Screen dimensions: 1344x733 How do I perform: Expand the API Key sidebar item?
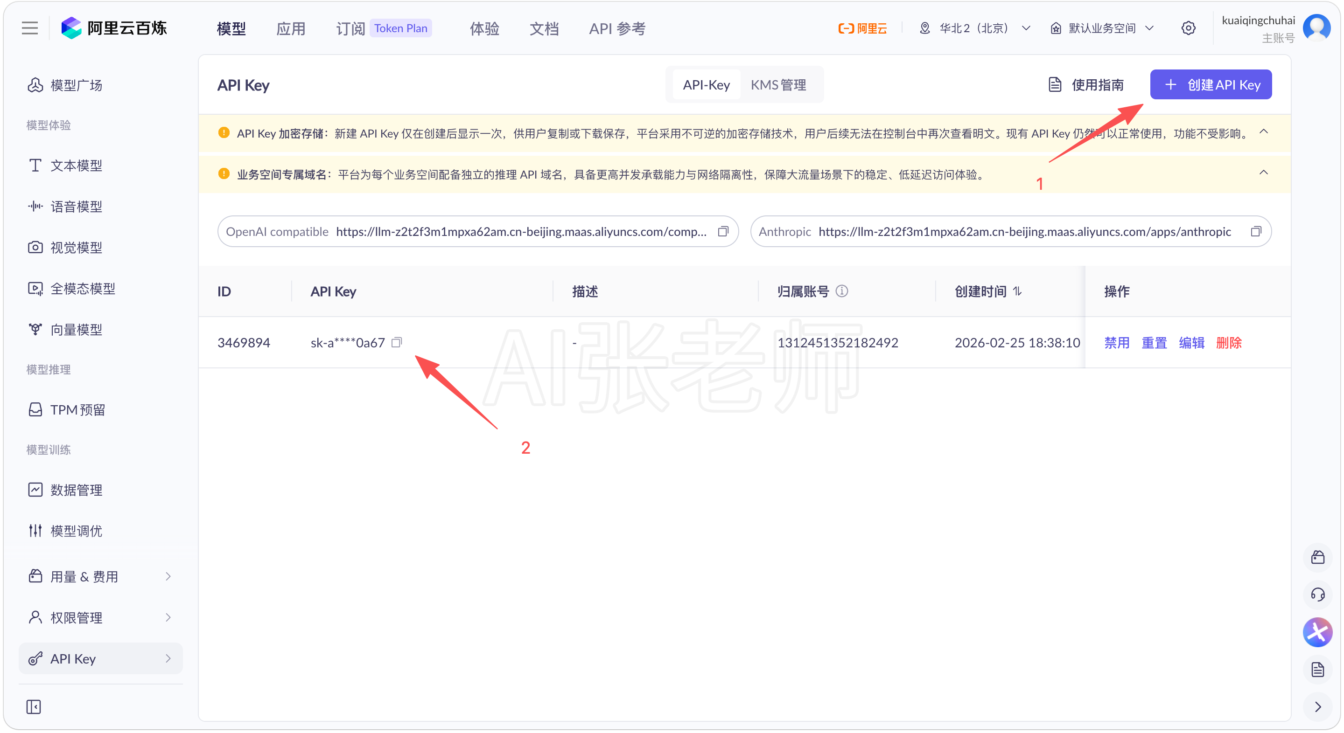[100, 658]
